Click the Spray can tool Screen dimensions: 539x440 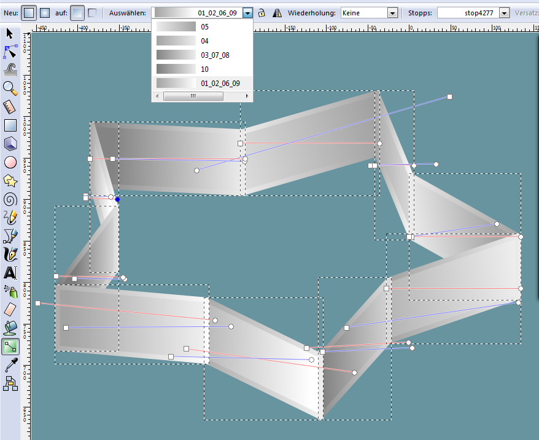10,291
